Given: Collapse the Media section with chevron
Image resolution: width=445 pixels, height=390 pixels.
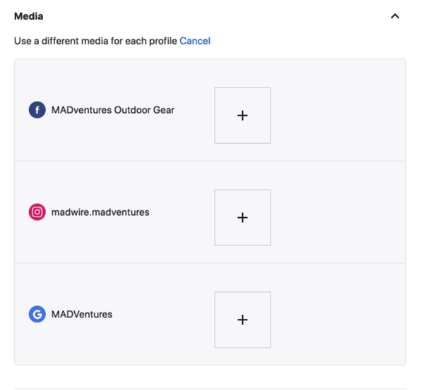Looking at the screenshot, I should point(395,16).
